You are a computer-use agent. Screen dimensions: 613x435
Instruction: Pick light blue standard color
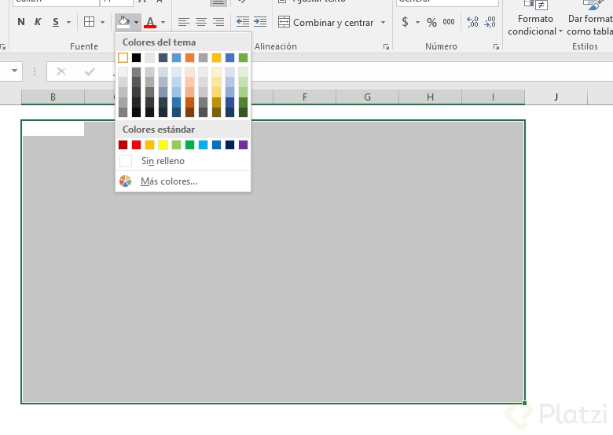tap(203, 145)
